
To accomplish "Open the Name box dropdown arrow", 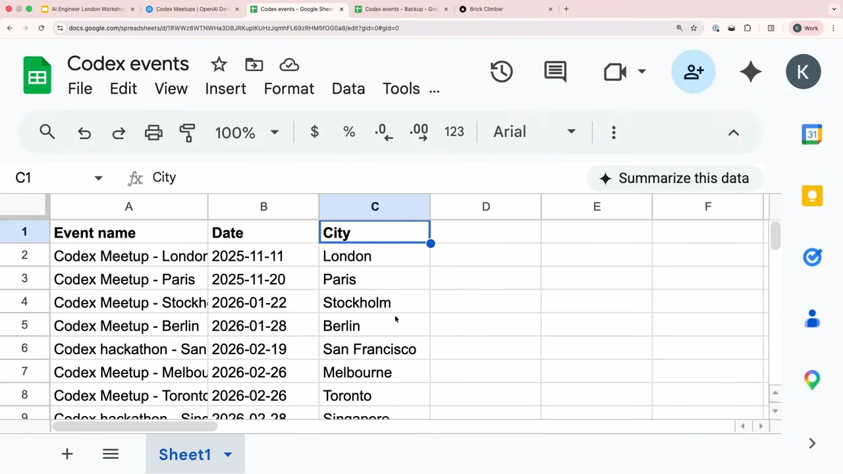I will (x=98, y=178).
